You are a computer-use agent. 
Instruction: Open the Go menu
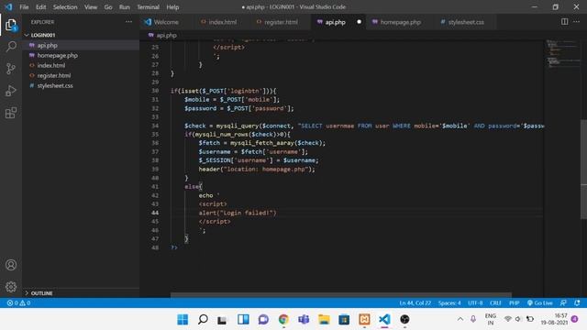click(108, 6)
